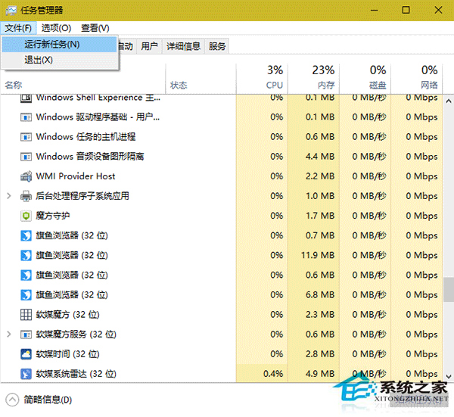Sort by the 网络 column header
This screenshot has height=417, width=454.
tap(417, 78)
